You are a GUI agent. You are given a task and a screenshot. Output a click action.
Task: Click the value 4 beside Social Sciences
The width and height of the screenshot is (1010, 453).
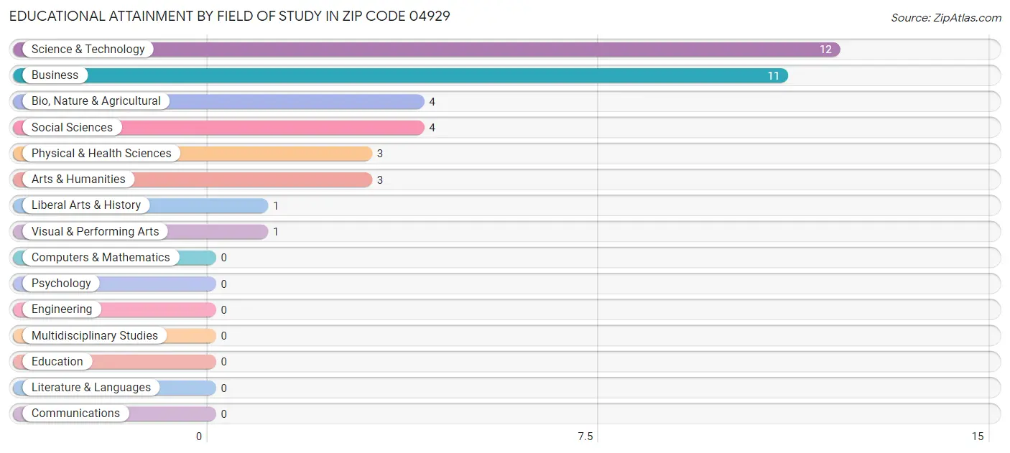pos(432,128)
